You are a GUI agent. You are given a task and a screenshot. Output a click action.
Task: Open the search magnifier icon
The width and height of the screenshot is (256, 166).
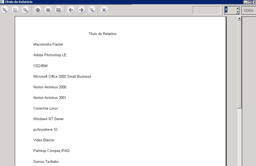92,10
